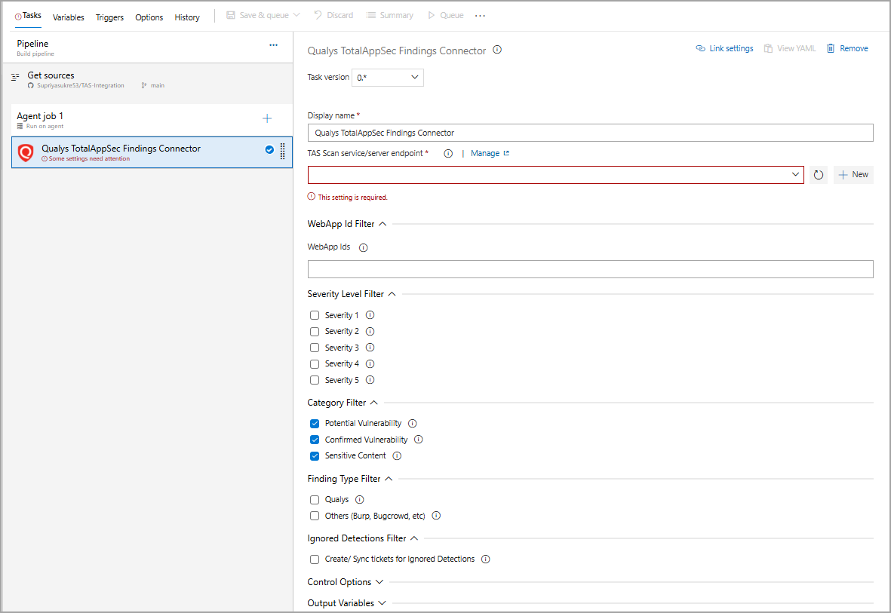The height and width of the screenshot is (613, 891).
Task: Click the Save & queue button
Action: (257, 15)
